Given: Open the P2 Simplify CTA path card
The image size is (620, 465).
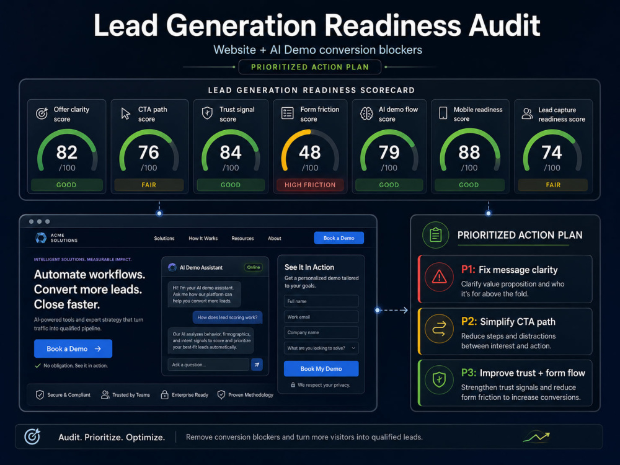Looking at the screenshot, I should [x=505, y=331].
